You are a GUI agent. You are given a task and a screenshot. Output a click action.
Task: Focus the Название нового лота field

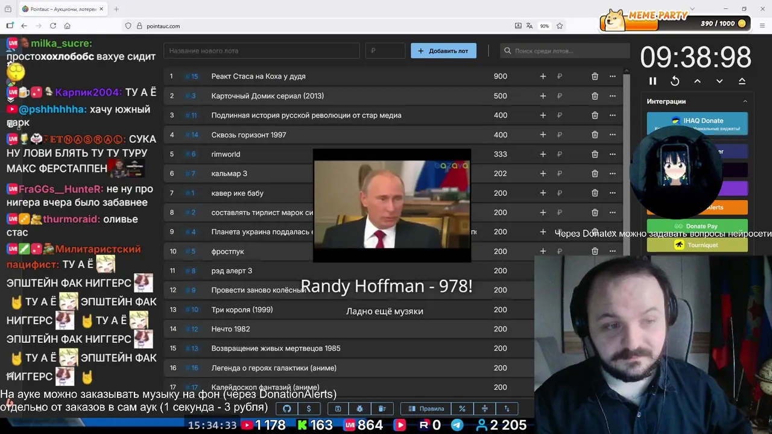262,51
